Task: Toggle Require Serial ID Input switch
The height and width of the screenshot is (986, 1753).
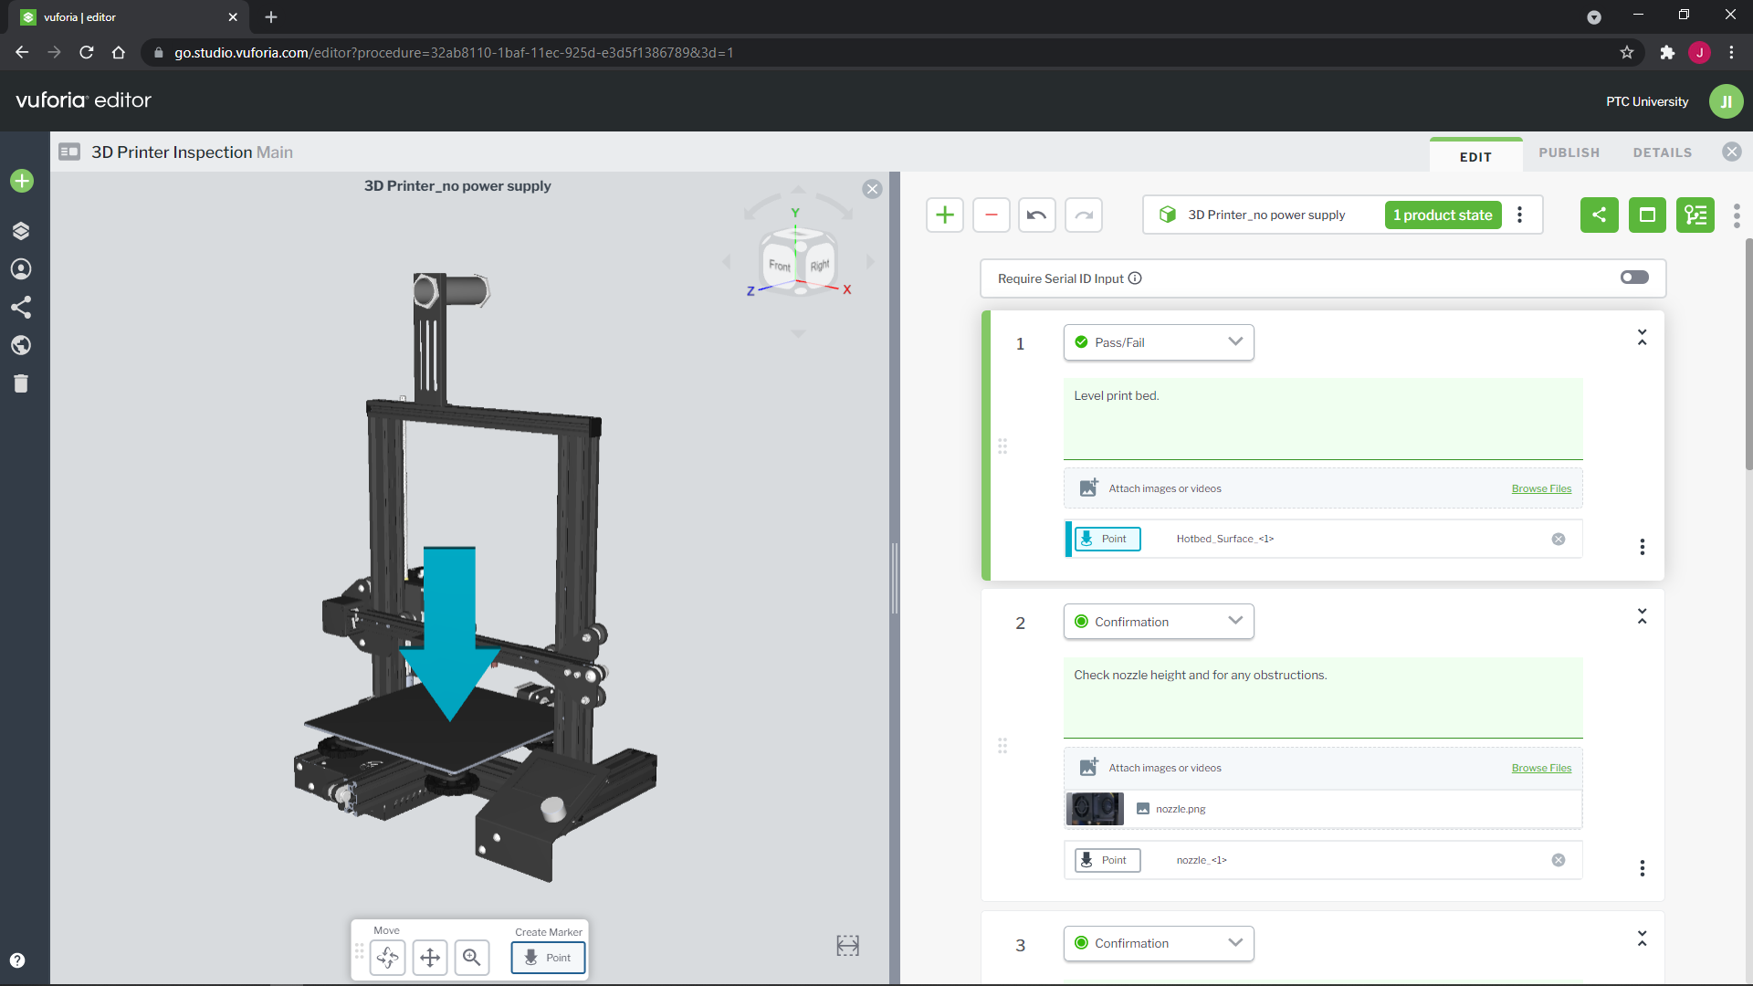Action: 1634,278
